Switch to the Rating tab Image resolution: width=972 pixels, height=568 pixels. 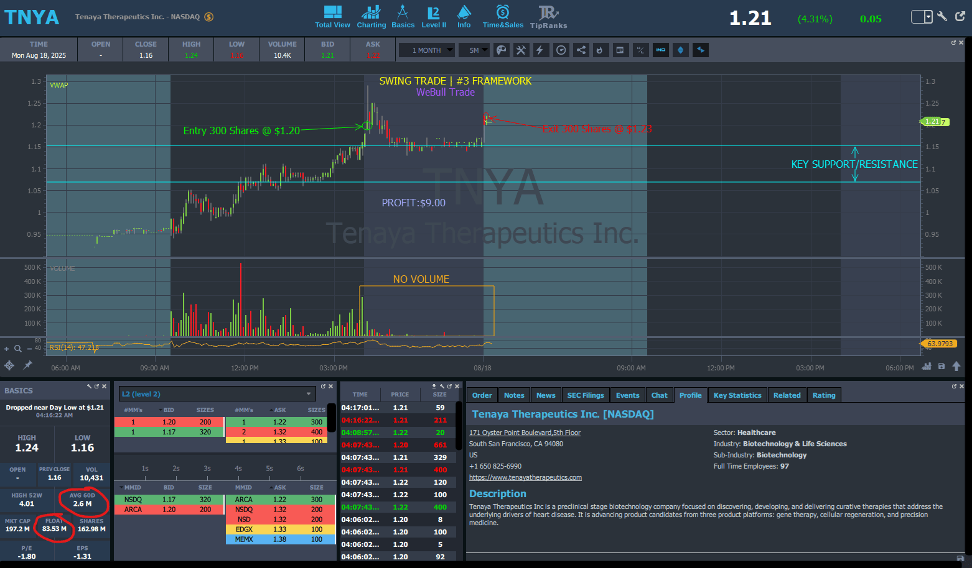[824, 395]
